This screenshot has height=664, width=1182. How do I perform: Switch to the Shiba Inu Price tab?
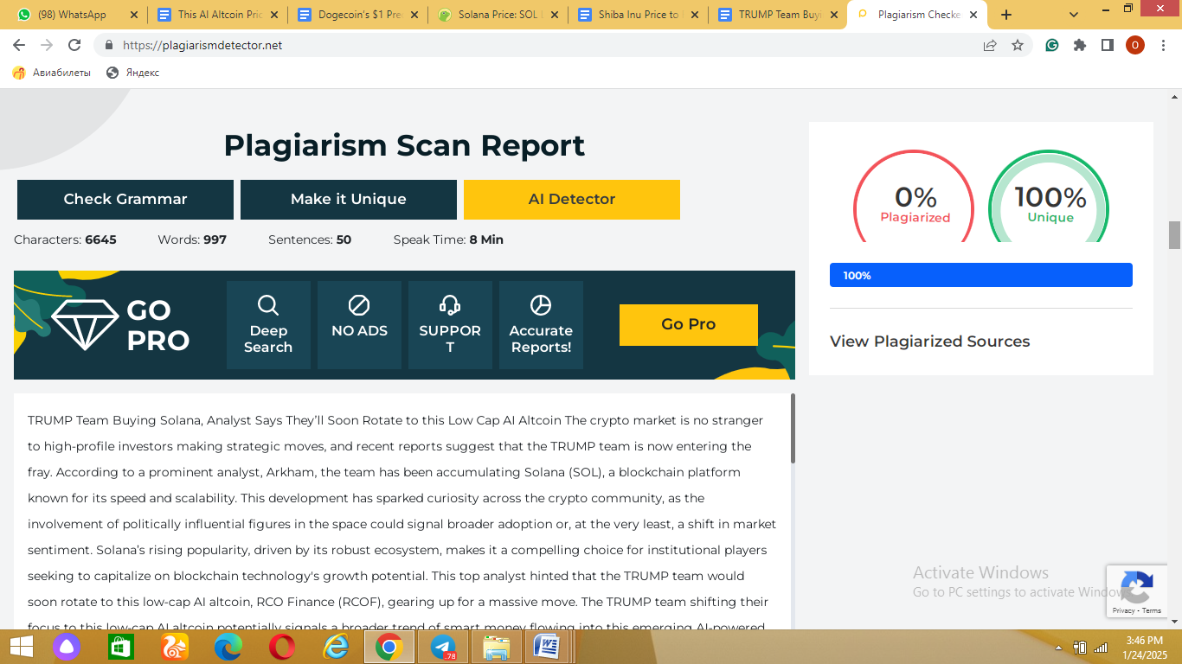pos(638,15)
